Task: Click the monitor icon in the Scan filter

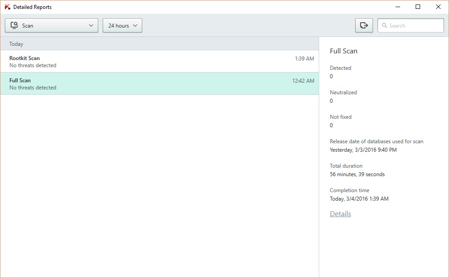Action: 14,26
